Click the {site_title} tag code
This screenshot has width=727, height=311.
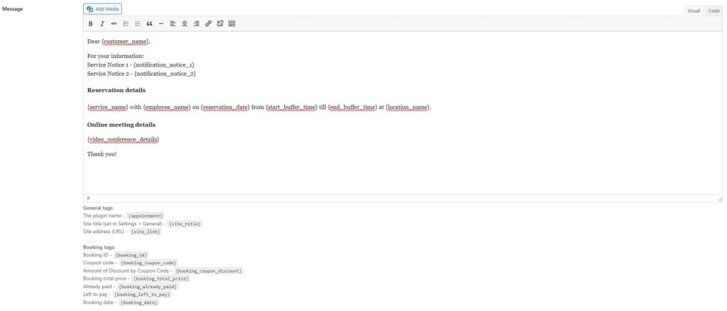pos(185,224)
